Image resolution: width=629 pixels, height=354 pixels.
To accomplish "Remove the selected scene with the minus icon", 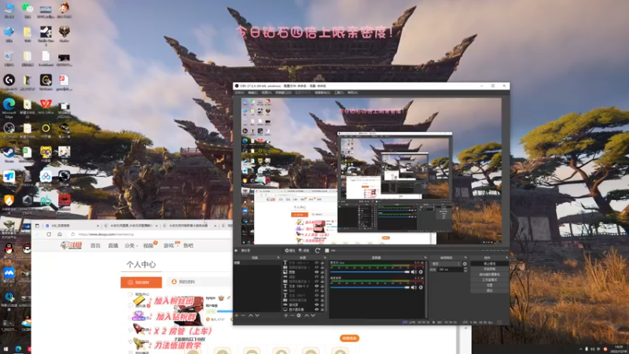I will click(243, 315).
